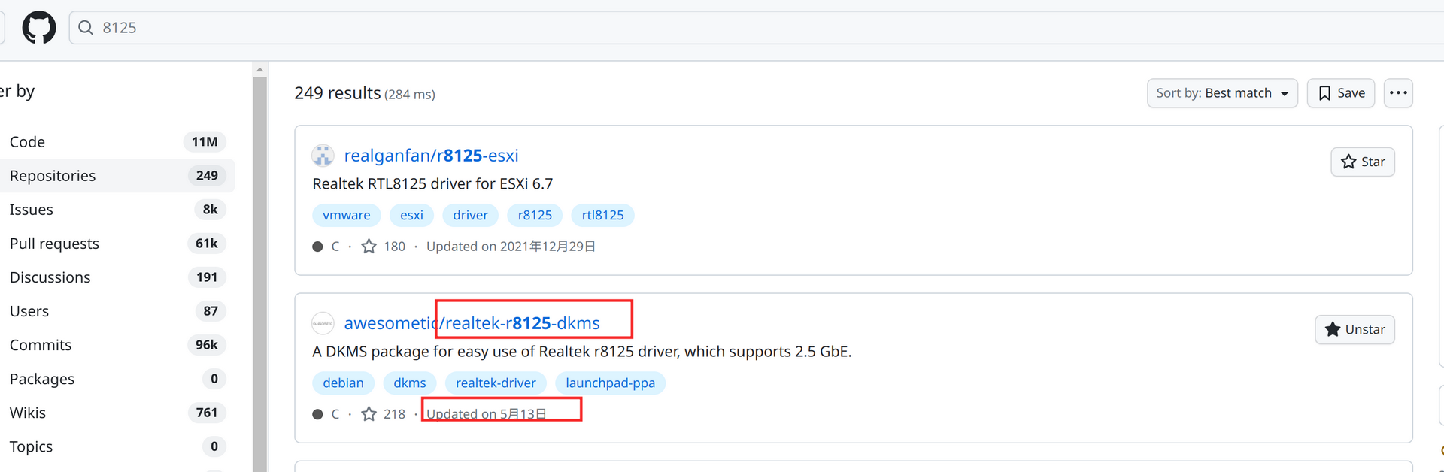
Task: Click the GitHub logo icon
Action: (x=39, y=28)
